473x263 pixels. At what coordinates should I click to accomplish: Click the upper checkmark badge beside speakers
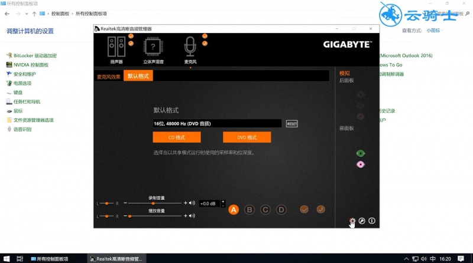coord(131,36)
